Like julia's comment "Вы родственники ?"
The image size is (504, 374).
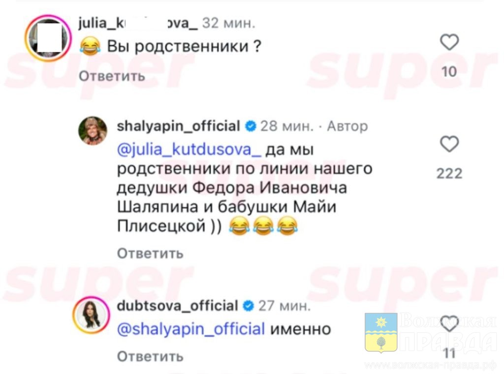coord(449,42)
